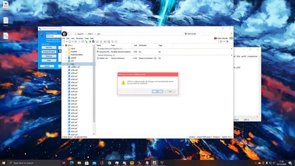This screenshot has height=166, width=295.
Task: Click UTF-8 in the Notepad status bar
Action: 246,120
